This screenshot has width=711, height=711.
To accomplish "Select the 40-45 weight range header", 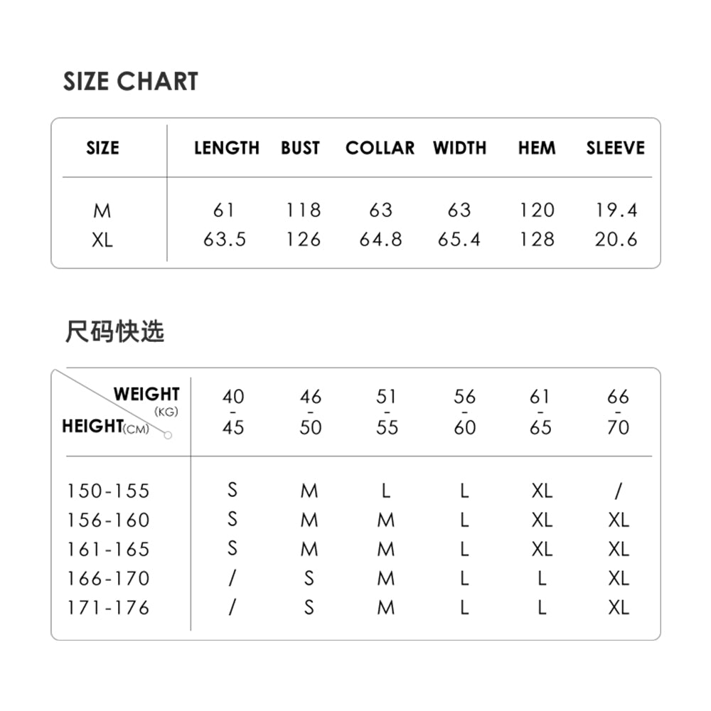I will tap(233, 412).
